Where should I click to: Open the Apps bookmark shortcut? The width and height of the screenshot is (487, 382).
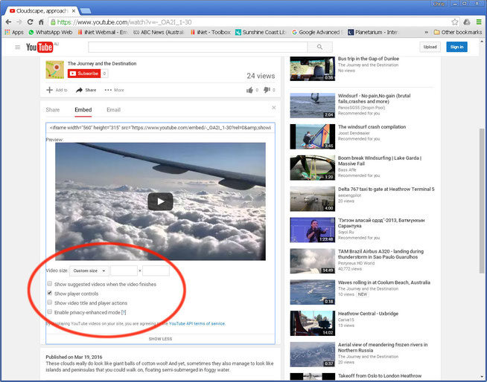[14, 32]
